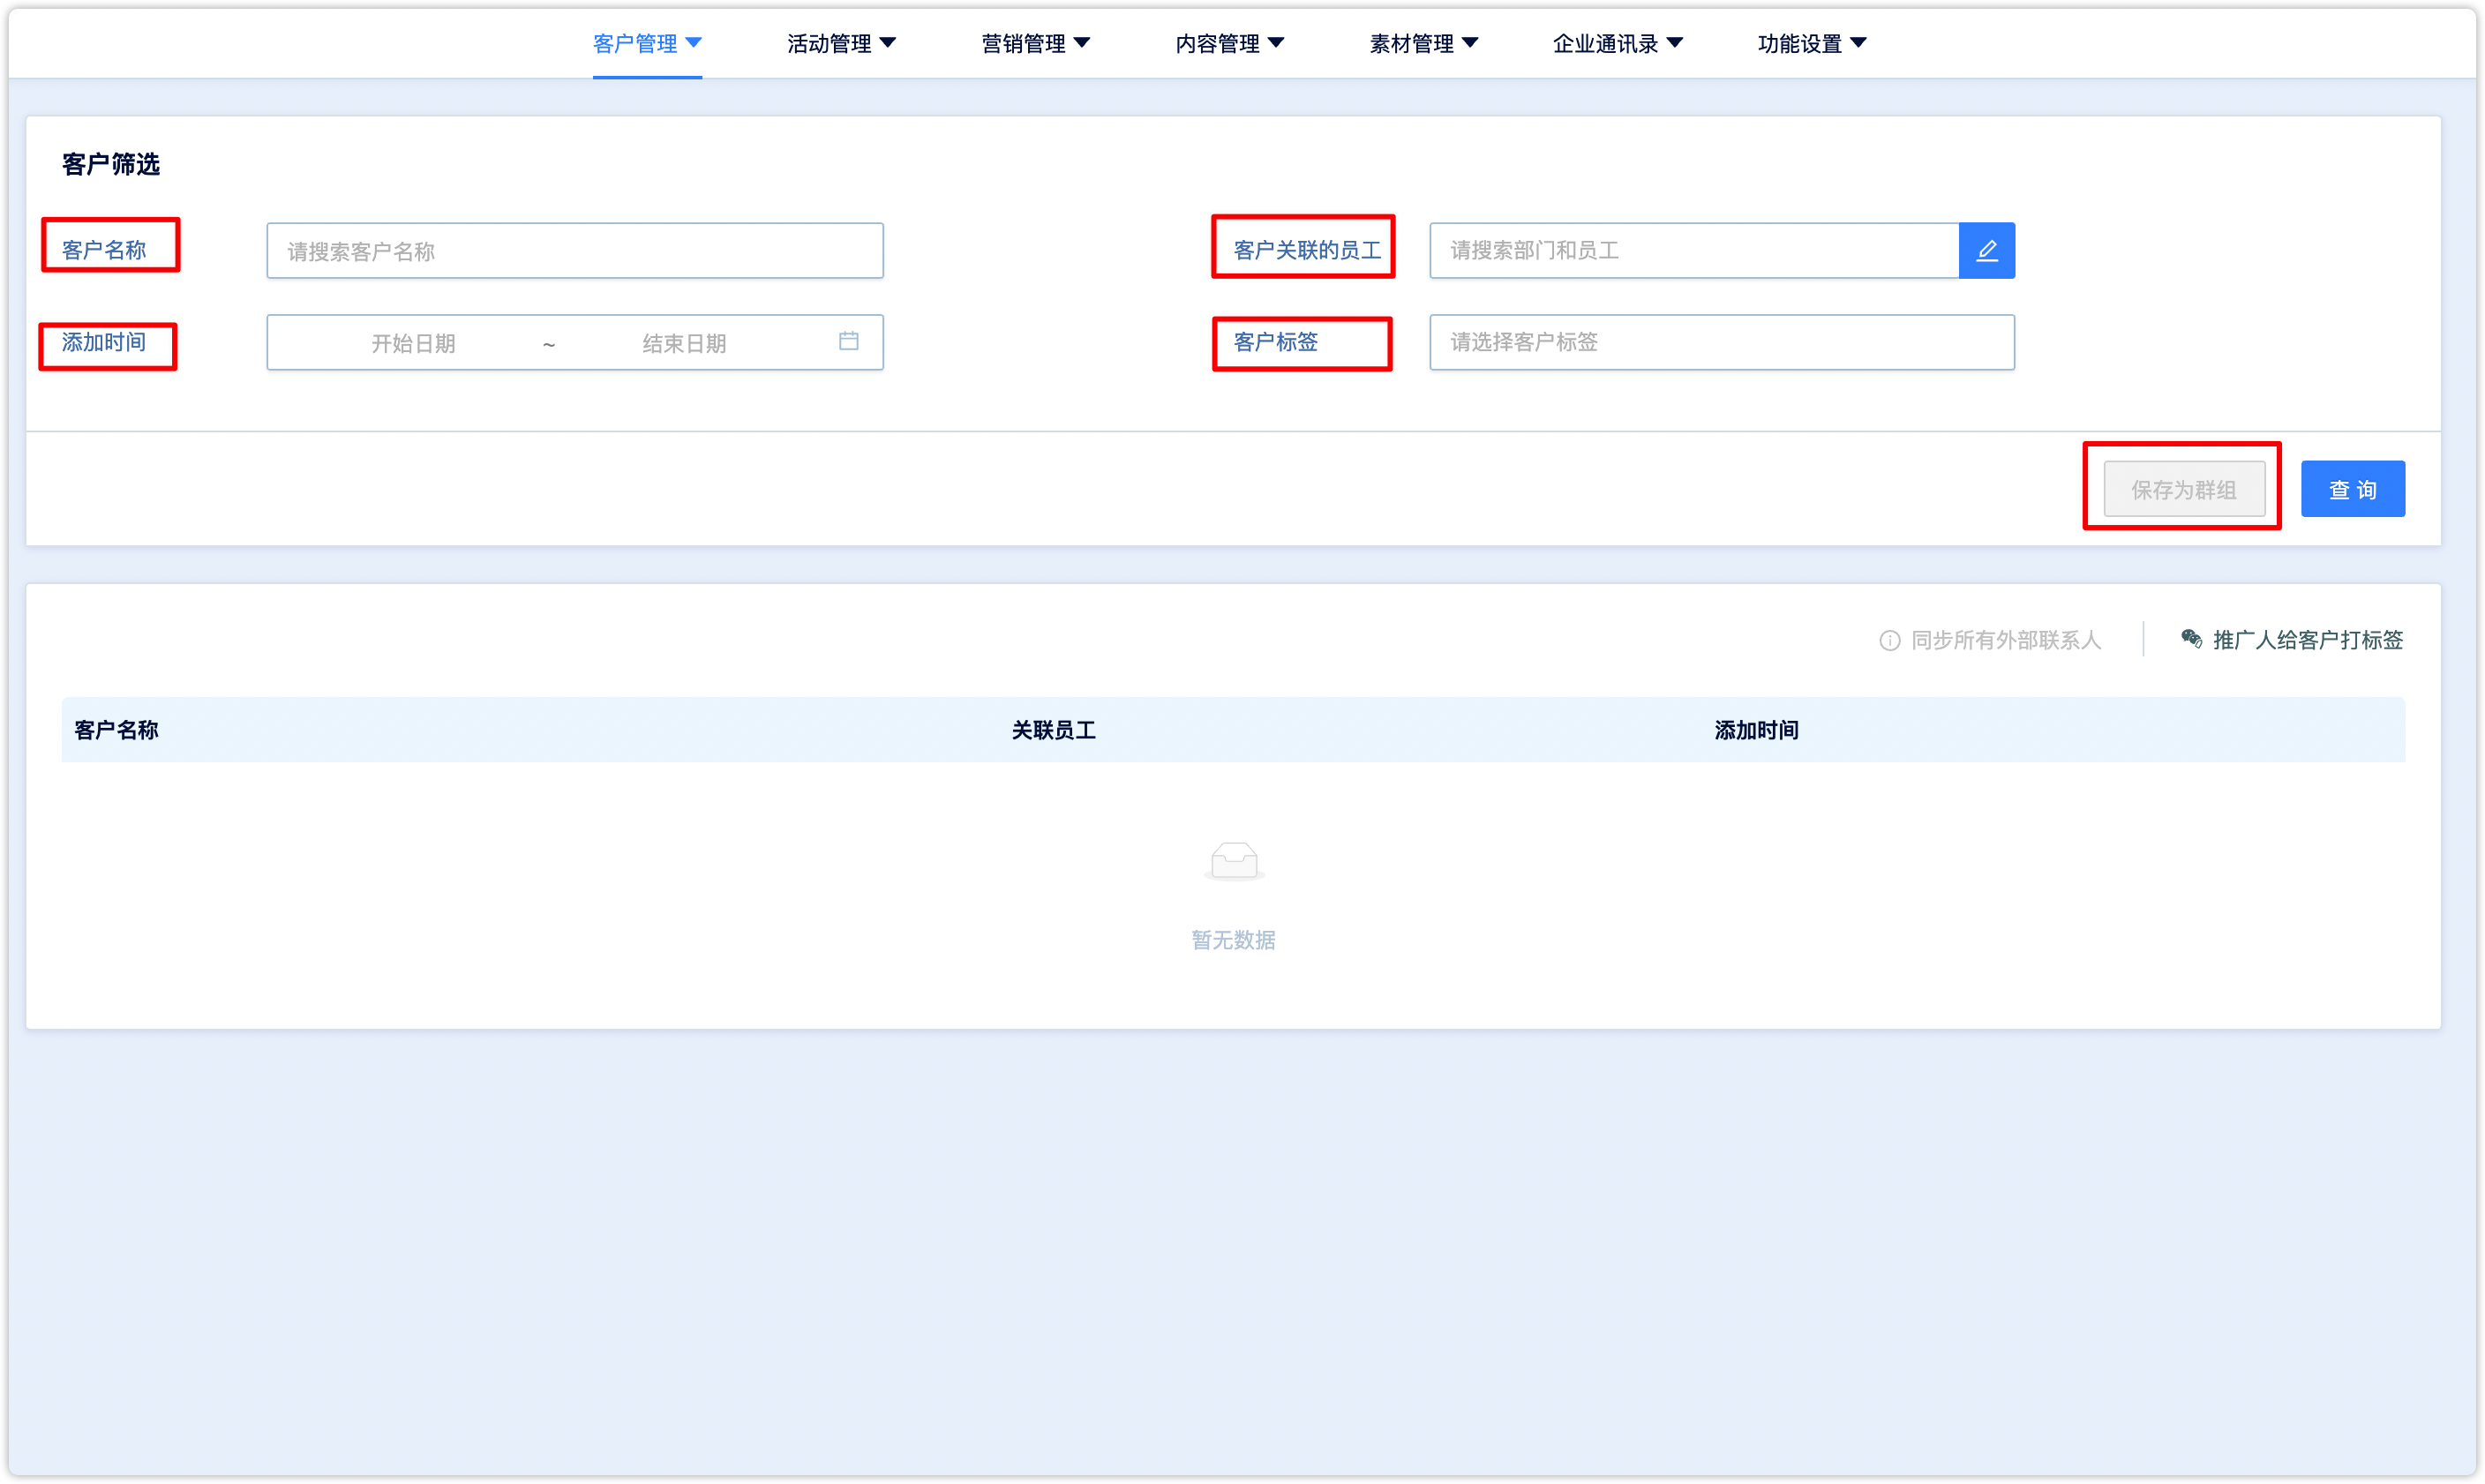Screen dimensions: 2485x1484
Task: Open the 企业通讯录 menu
Action: tap(1617, 43)
